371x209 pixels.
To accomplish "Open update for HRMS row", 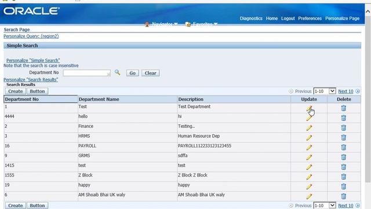I will (x=309, y=138).
